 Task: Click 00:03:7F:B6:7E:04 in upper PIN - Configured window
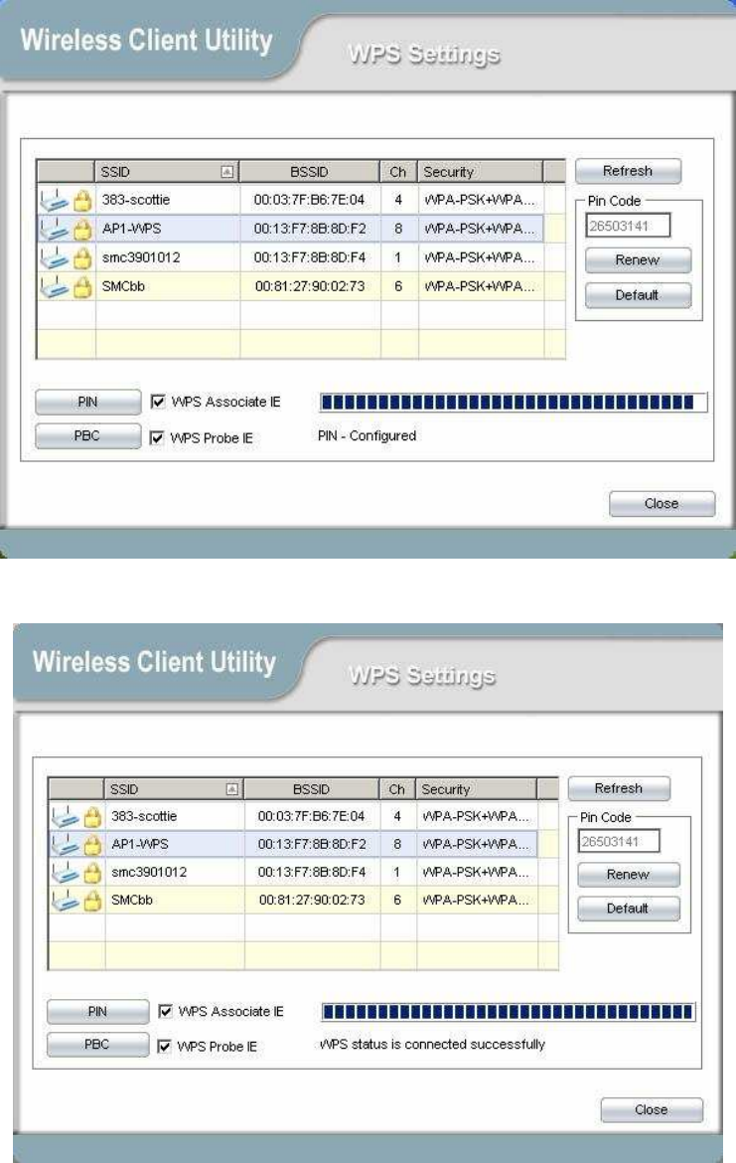309,200
